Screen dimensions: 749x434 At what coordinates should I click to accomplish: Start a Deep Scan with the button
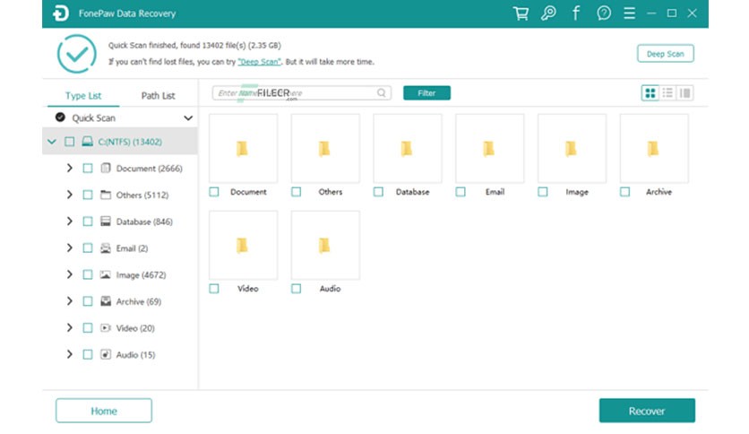point(666,54)
